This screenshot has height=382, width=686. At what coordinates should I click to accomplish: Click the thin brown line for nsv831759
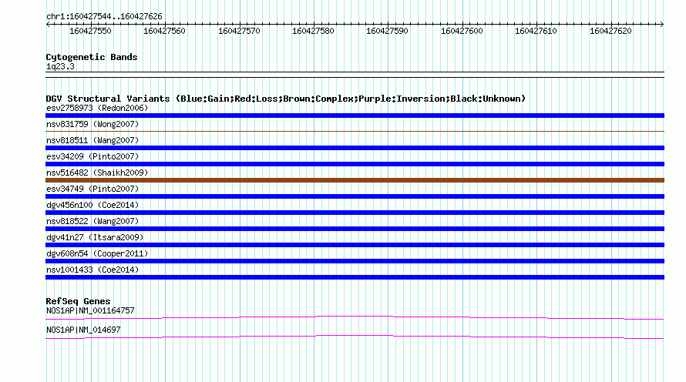(355, 131)
